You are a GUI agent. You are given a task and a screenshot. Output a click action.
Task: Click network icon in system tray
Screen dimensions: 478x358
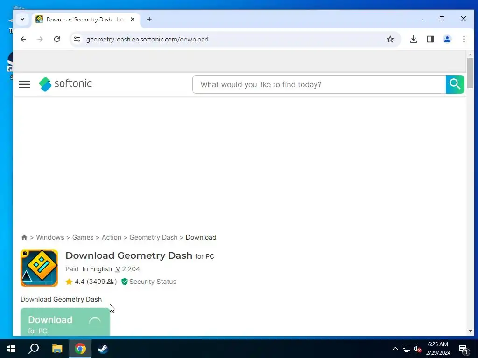point(407,349)
